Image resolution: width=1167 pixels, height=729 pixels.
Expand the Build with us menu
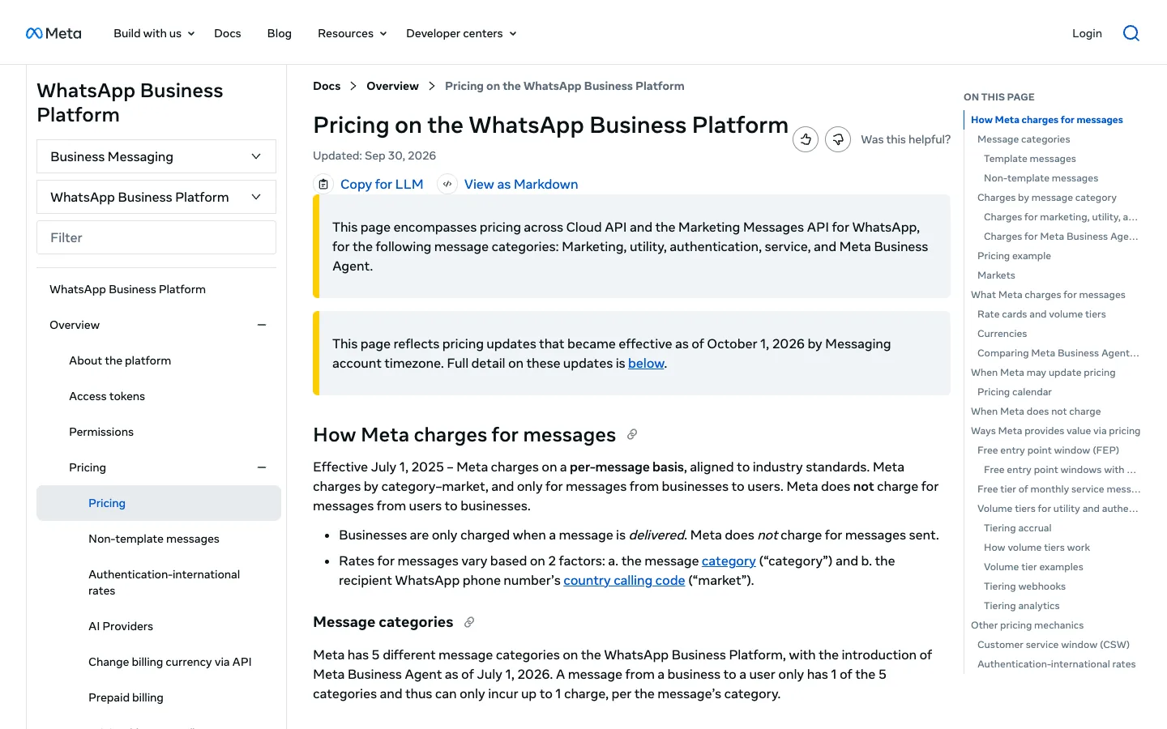(x=154, y=33)
